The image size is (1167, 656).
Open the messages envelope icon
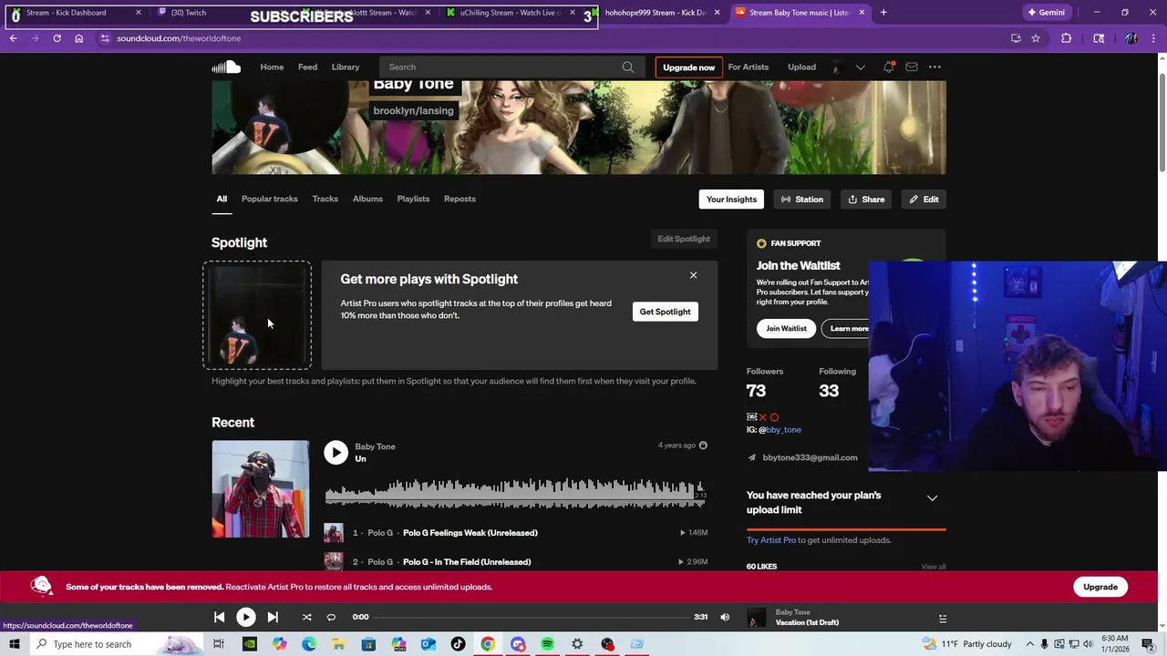(x=911, y=67)
